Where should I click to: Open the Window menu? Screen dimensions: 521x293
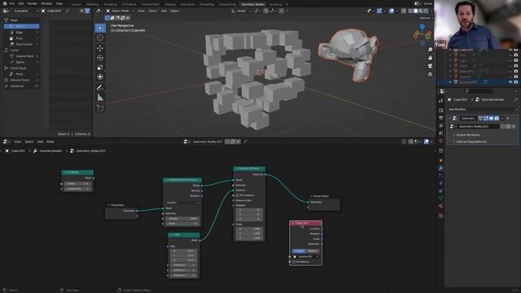[46, 3]
